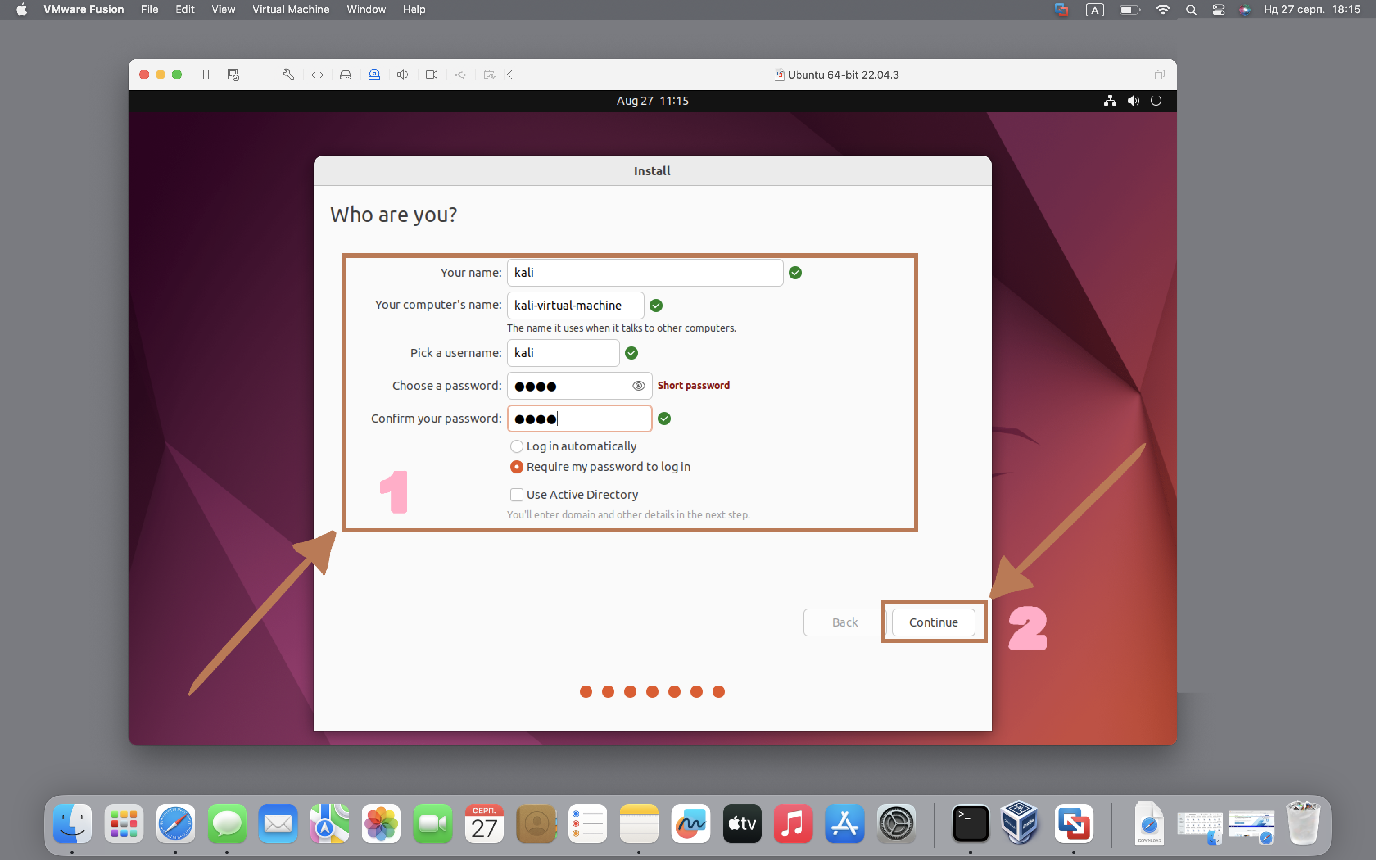Click the Your name input field

coord(645,272)
